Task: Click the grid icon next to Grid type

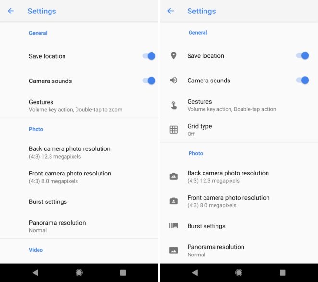Action: pyautogui.click(x=174, y=130)
